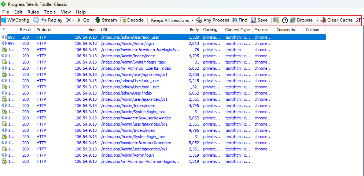Click the Go button to resume breakpoints
Screen dimensions: 364x176
click(84, 20)
